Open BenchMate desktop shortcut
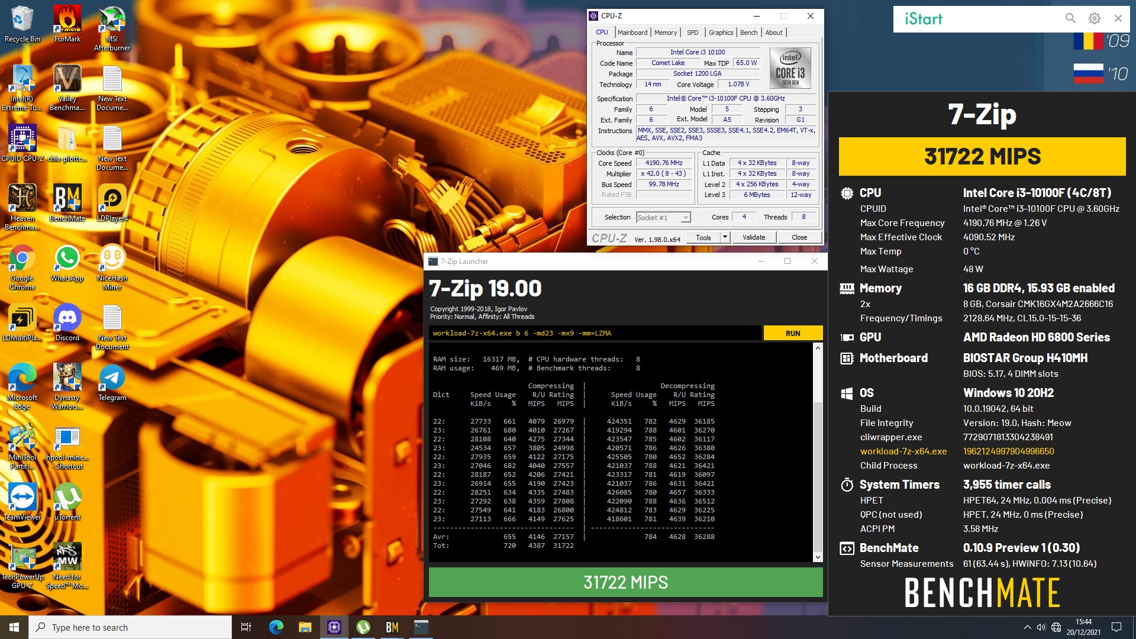This screenshot has width=1136, height=639. pos(67,203)
